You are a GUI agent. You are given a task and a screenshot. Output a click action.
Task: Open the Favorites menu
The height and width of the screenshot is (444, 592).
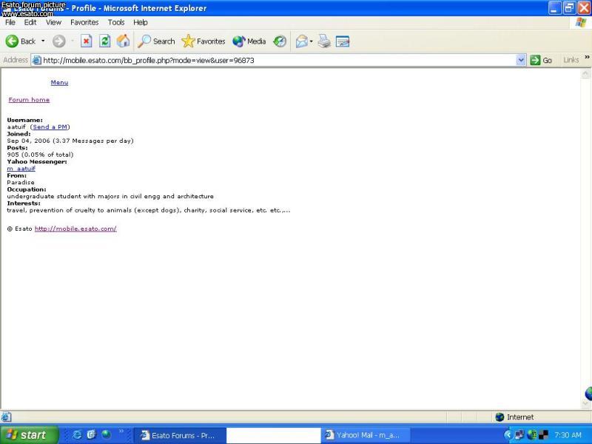84,22
